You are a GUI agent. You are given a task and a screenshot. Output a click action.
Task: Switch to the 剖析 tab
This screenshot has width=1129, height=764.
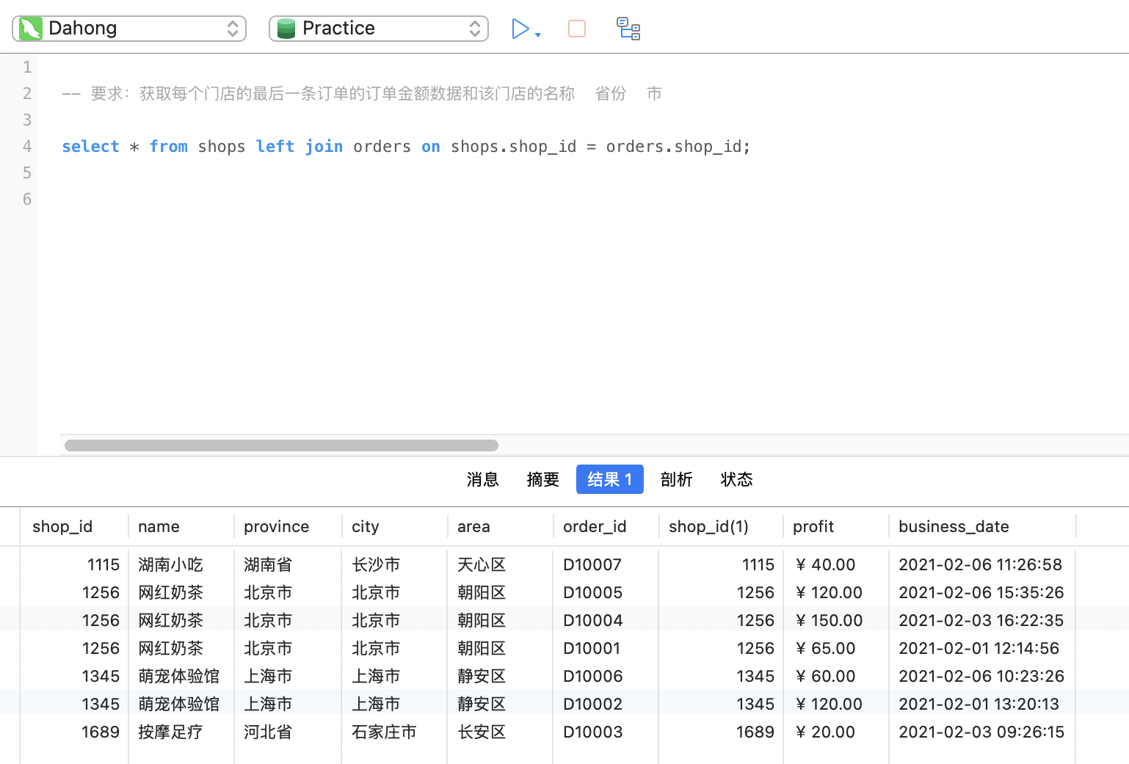676,479
